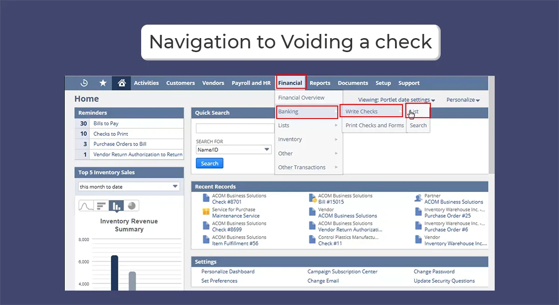Viewport: 559px width, 305px height.
Task: Click document icon beside Purchase Order #6
Action: (418, 226)
